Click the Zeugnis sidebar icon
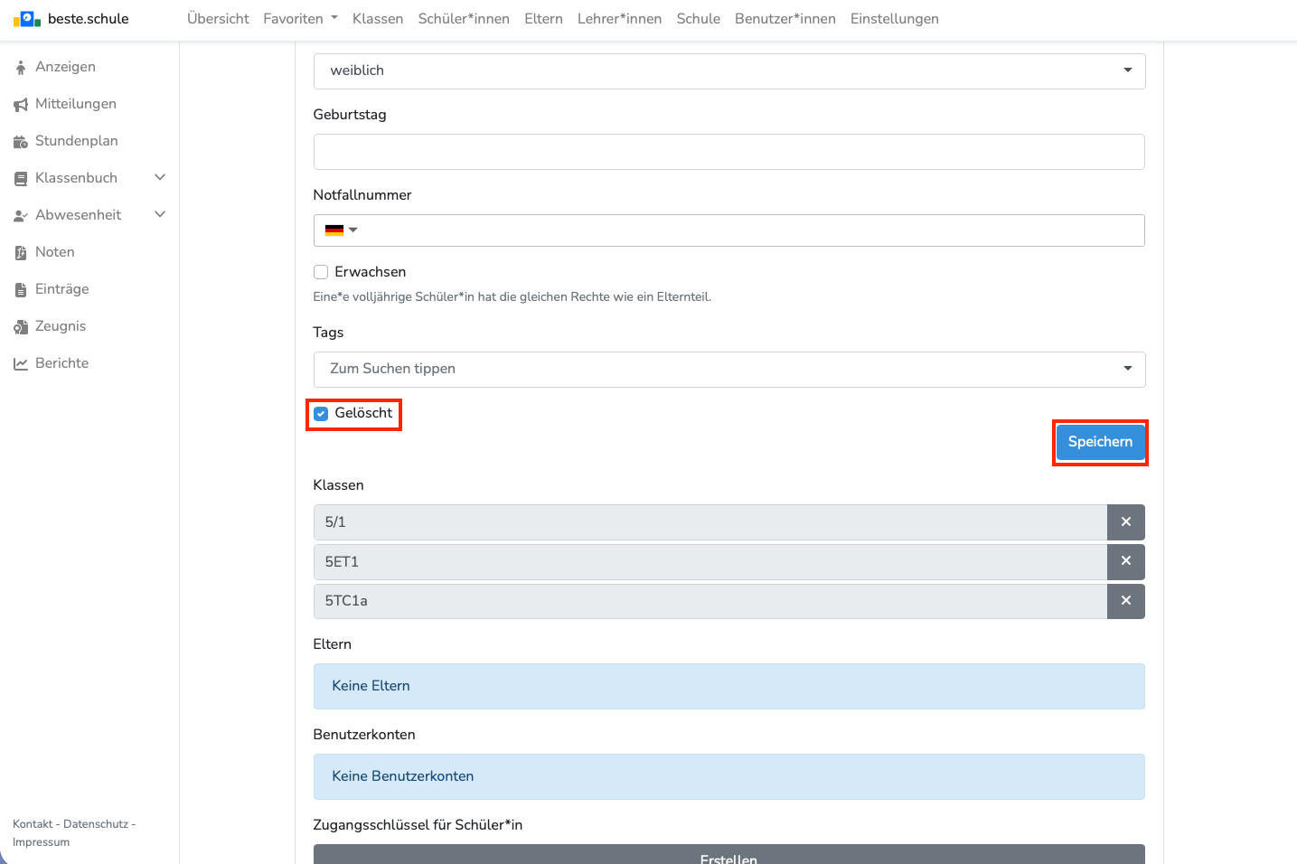This screenshot has height=864, width=1297. (x=21, y=327)
